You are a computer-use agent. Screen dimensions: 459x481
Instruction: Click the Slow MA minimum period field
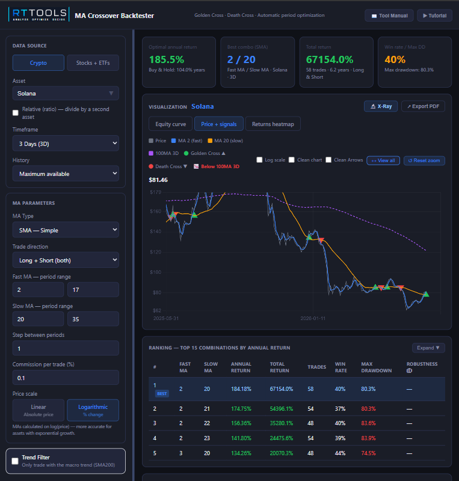38,319
